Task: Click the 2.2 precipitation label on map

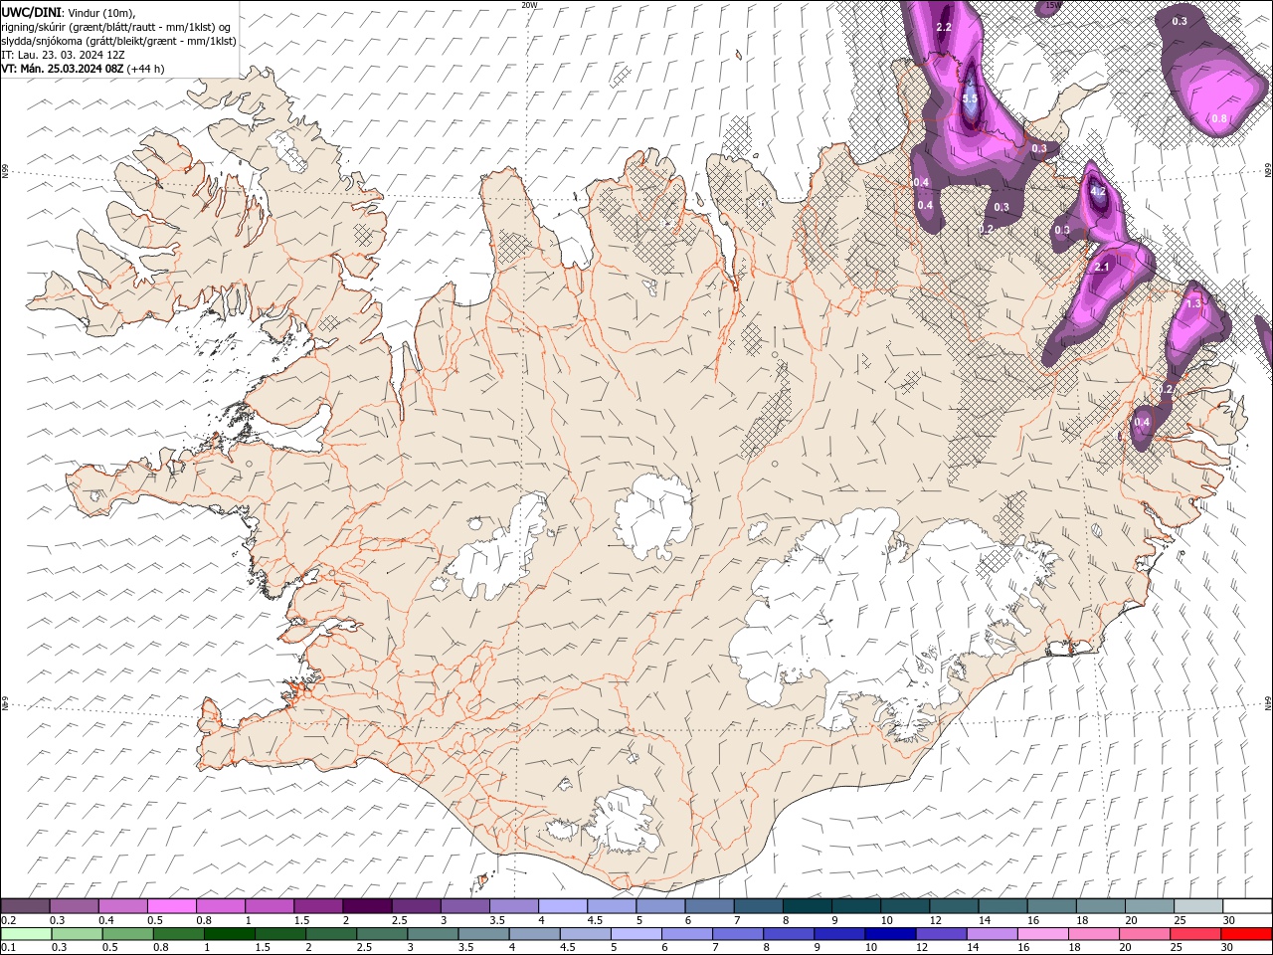Action: [x=945, y=28]
